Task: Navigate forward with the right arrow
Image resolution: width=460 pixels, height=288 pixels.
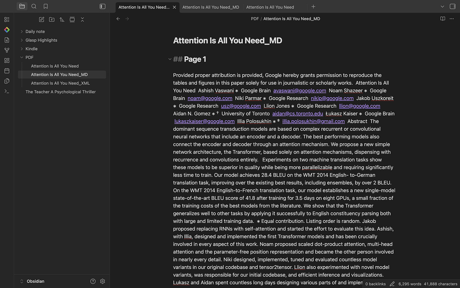Action: click(127, 19)
